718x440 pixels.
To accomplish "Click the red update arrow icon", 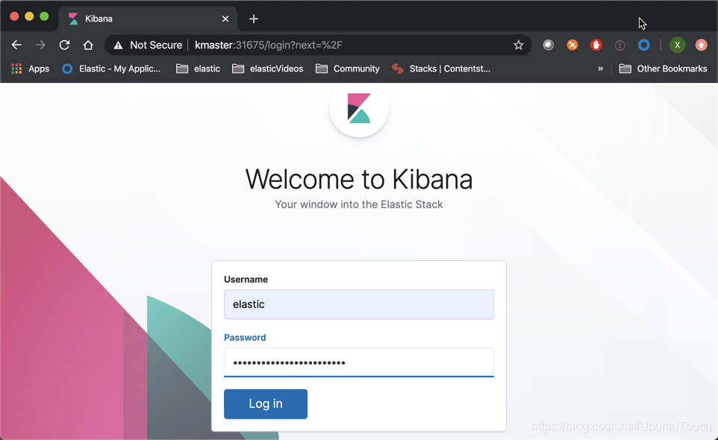I will tap(701, 45).
